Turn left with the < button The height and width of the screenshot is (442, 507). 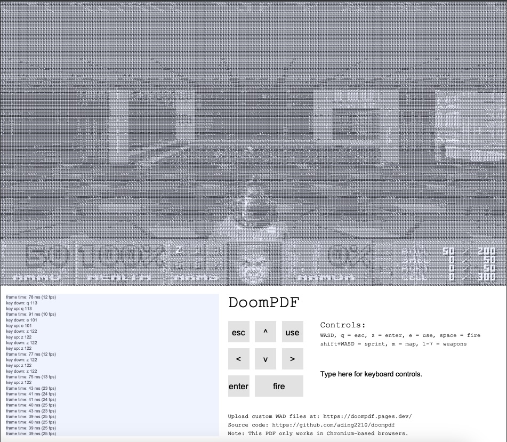click(239, 359)
